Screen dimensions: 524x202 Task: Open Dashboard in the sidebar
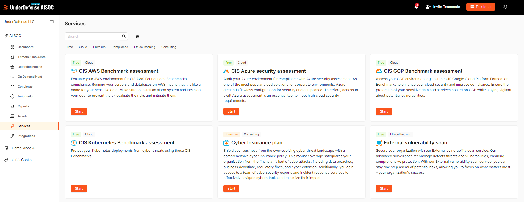26,47
